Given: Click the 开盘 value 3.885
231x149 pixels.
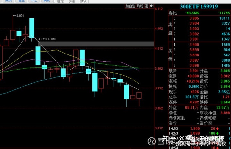Looking at the screenshot, I should 225,71.
